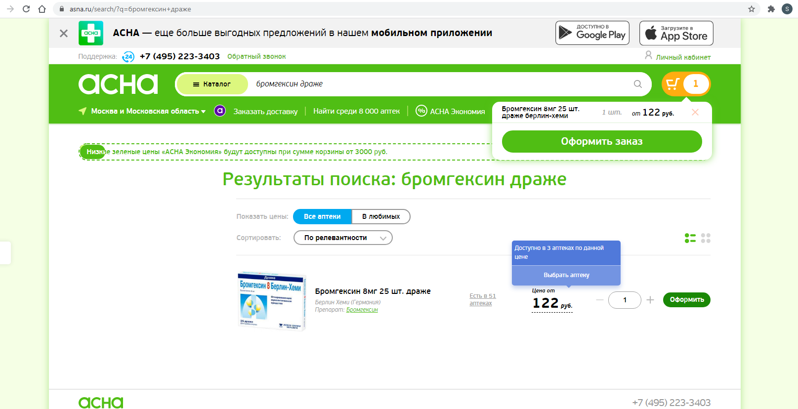
Task: Switch to list view layout
Action: coord(690,238)
